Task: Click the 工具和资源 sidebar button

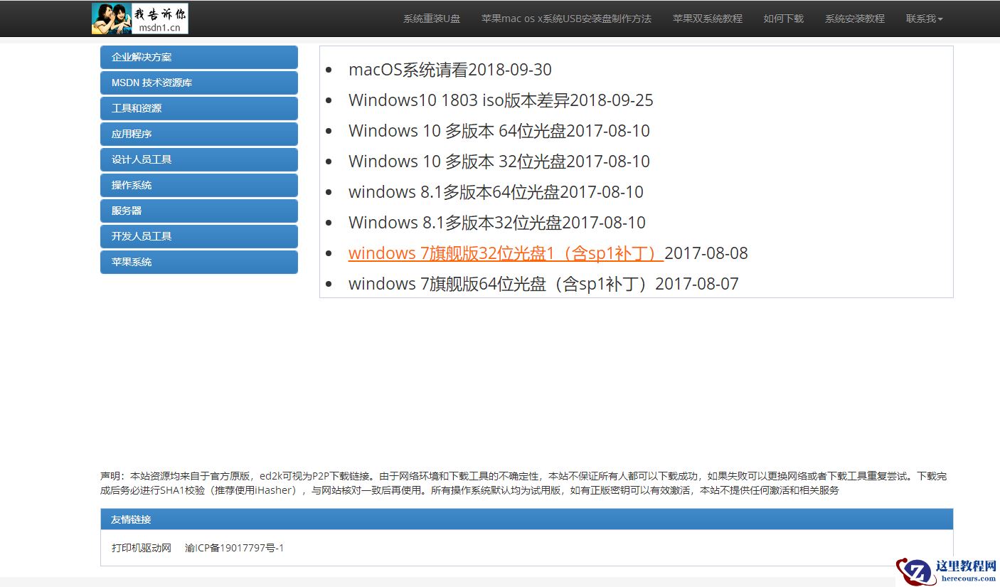Action: [198, 108]
